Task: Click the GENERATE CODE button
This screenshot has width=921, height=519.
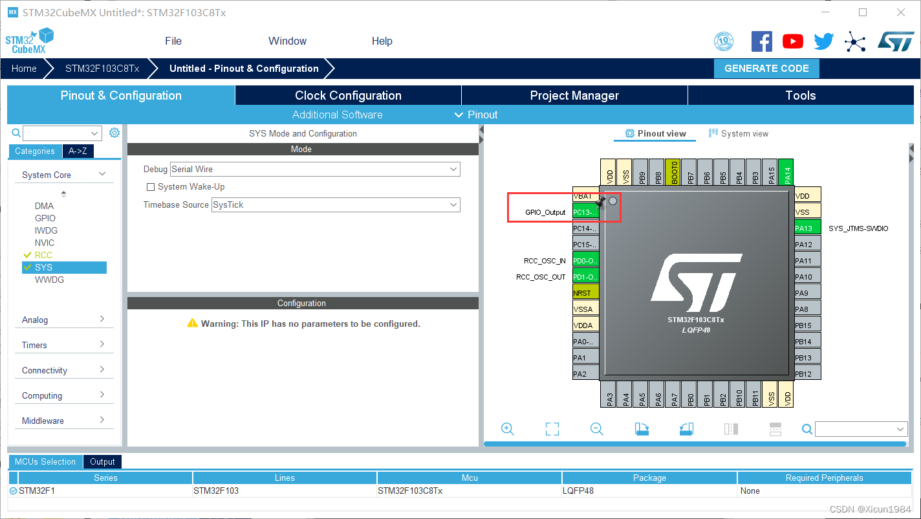Action: [766, 69]
